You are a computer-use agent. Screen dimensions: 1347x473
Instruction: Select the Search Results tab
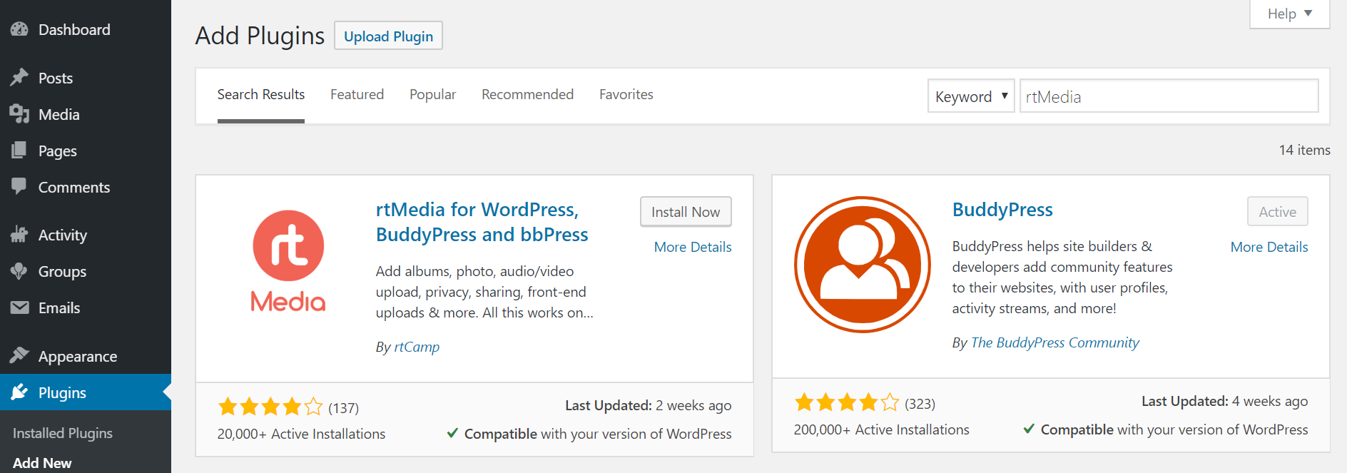[x=261, y=95]
